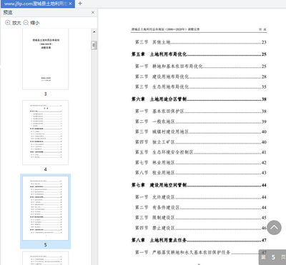Click the round back-to-top arrow button
This screenshot has height=265, width=286.
(274, 227)
